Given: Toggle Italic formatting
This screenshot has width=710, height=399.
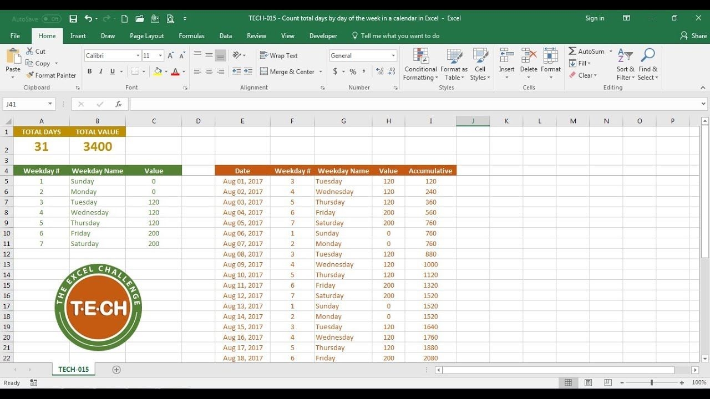Looking at the screenshot, I should tap(101, 71).
